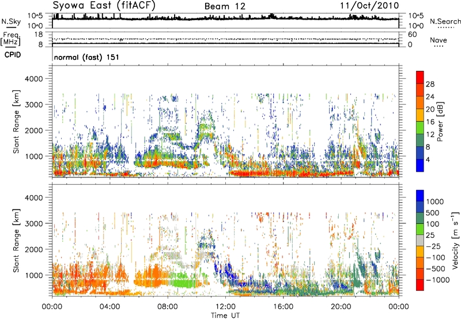Click the bright green velocity patch near 09:00

(x=184, y=283)
